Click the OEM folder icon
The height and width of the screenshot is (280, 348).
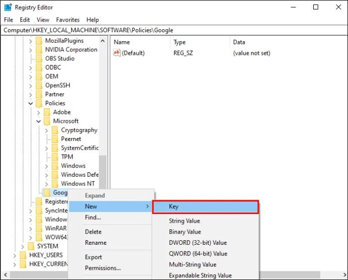click(x=39, y=77)
